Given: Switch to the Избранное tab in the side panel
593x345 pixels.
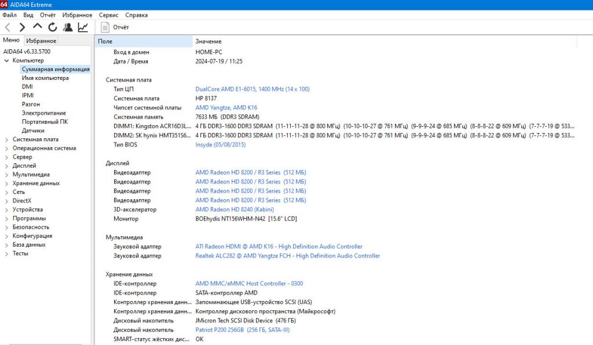Looking at the screenshot, I should click(41, 41).
